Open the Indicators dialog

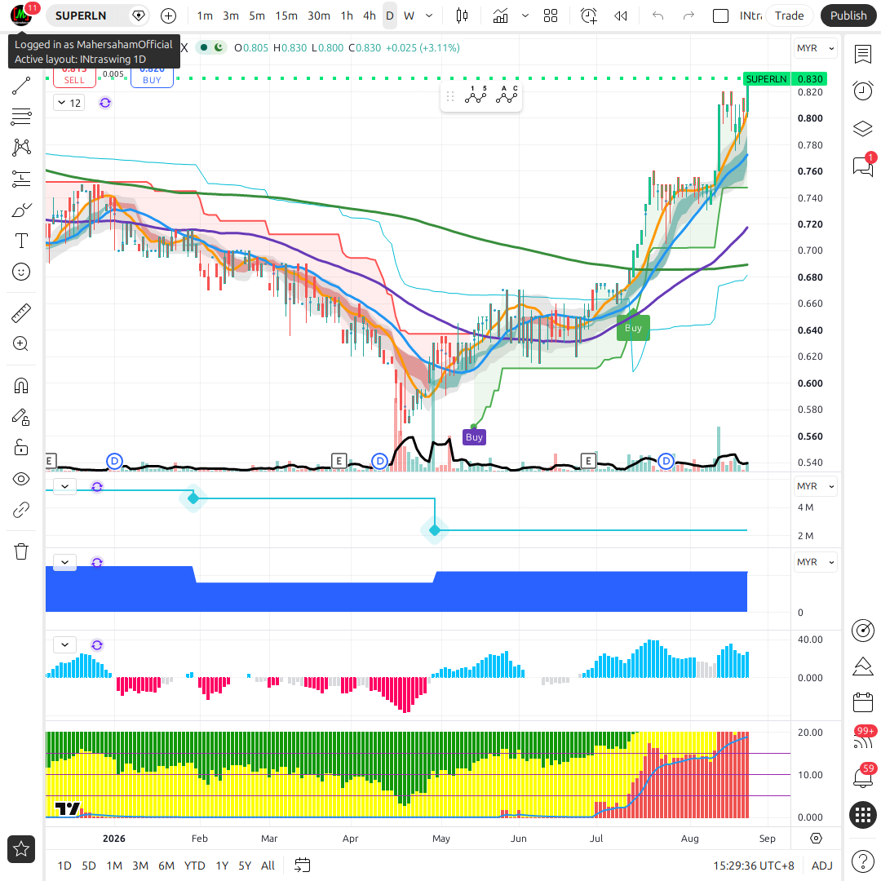500,15
